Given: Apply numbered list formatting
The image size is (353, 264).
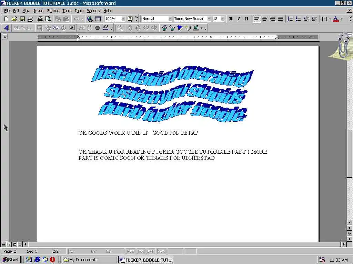Looking at the screenshot, I should pyautogui.click(x=290, y=19).
